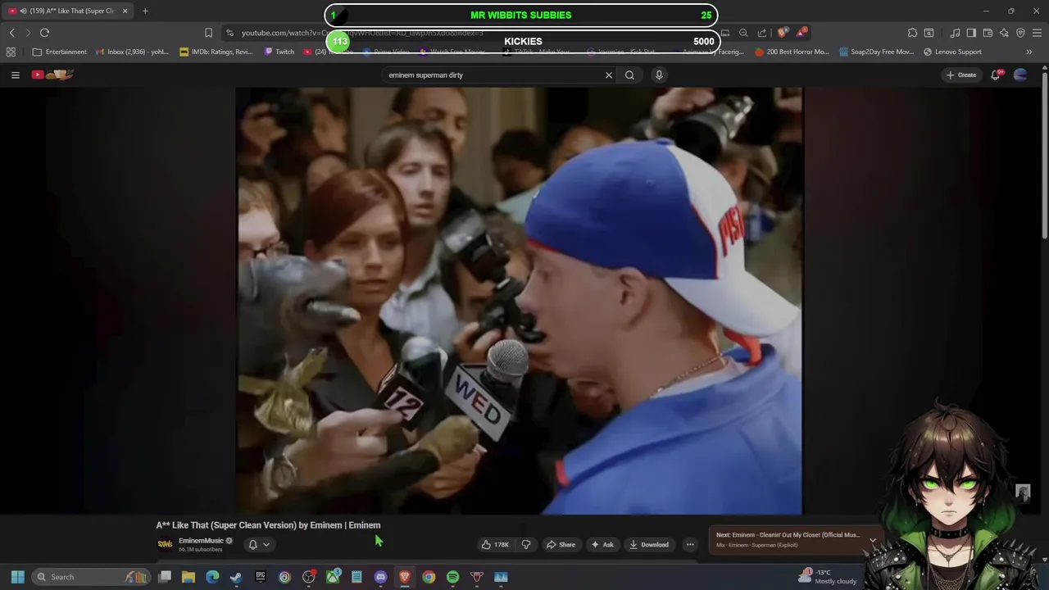
Task: Open the Ask AI button
Action: [x=602, y=544]
